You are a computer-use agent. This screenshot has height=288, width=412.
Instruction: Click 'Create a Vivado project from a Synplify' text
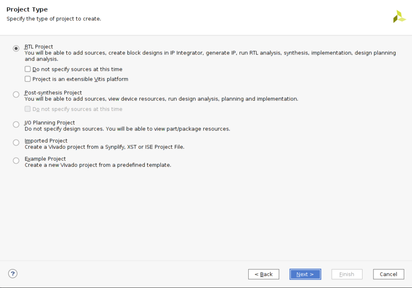tap(105, 147)
